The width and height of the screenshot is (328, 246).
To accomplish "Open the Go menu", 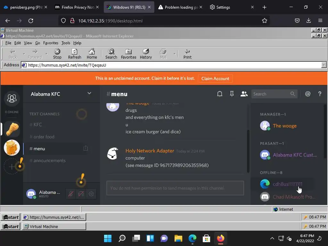I will pos(37,43).
